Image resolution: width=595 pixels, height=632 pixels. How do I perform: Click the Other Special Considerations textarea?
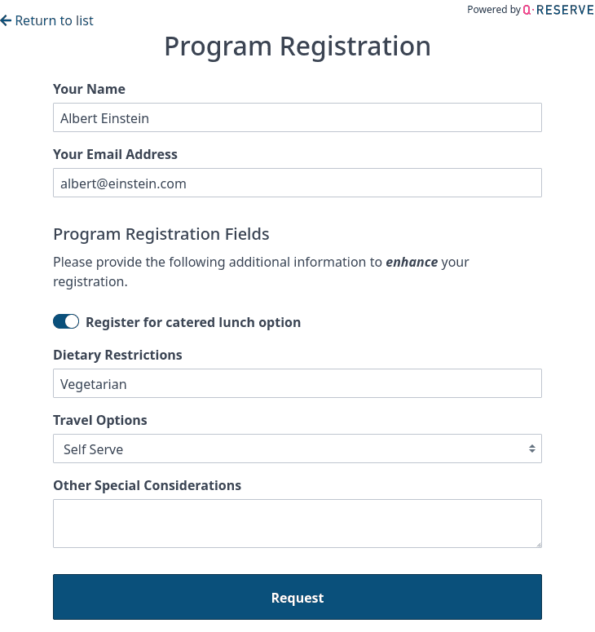point(297,523)
